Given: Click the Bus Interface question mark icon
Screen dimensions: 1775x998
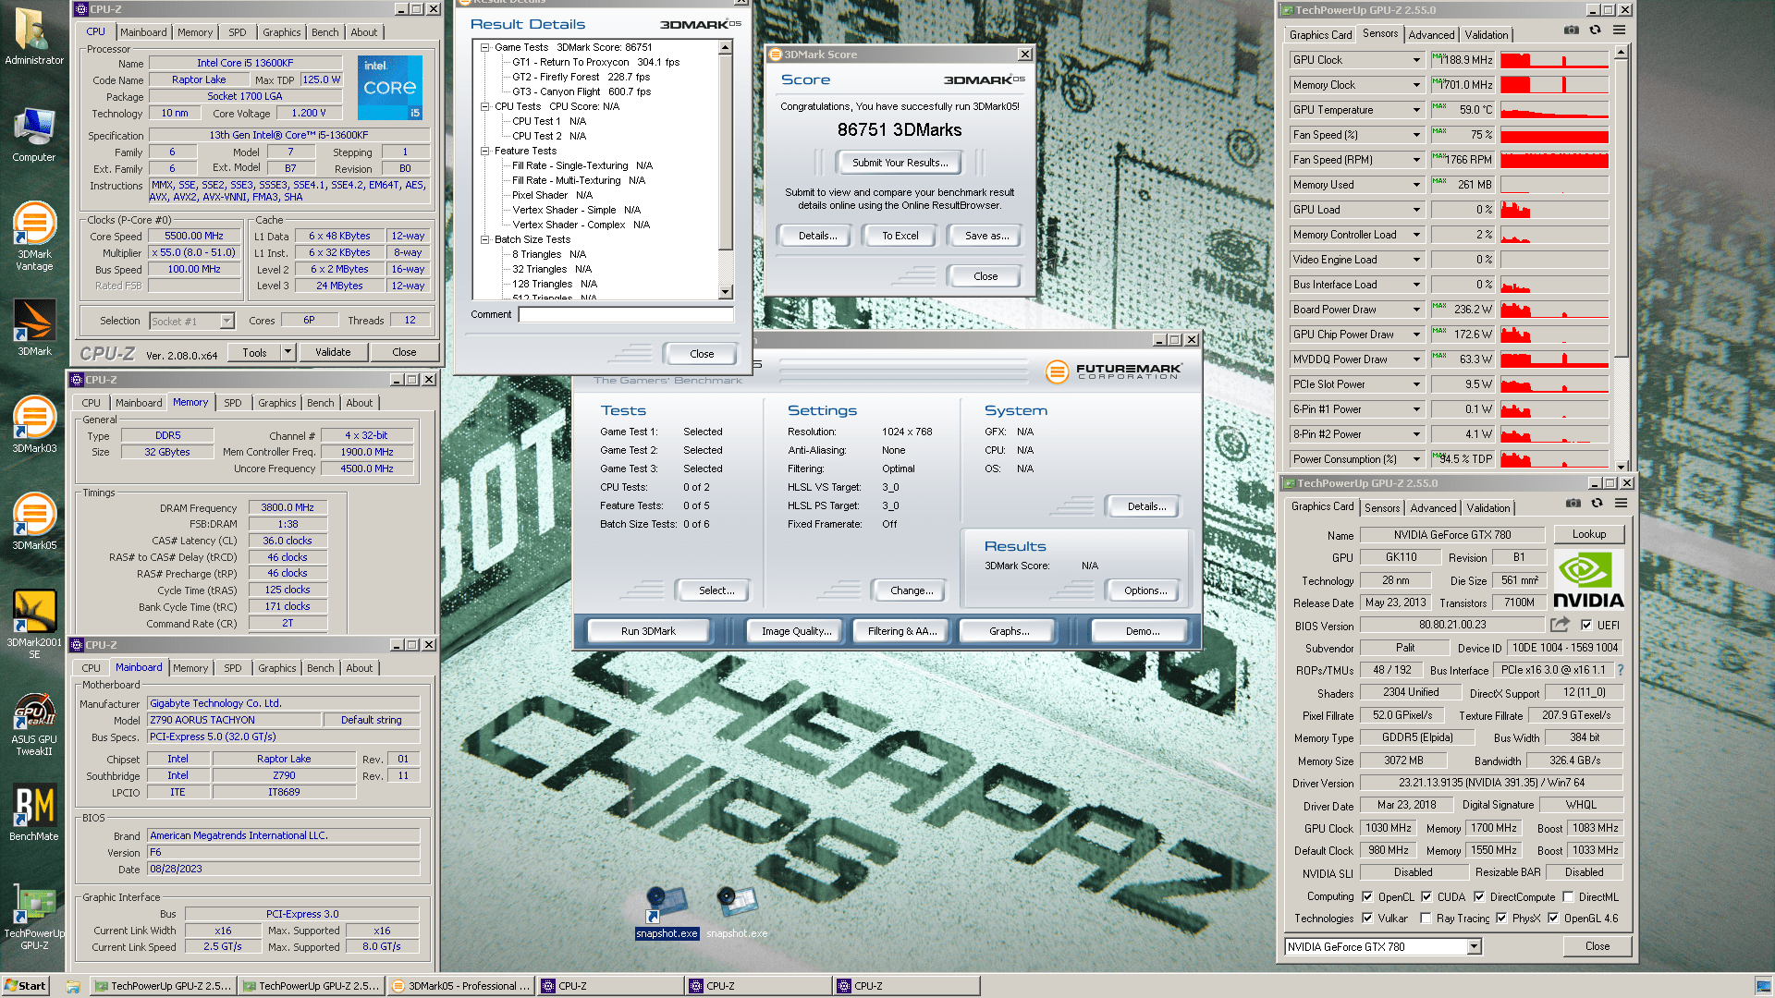Looking at the screenshot, I should click(1621, 670).
